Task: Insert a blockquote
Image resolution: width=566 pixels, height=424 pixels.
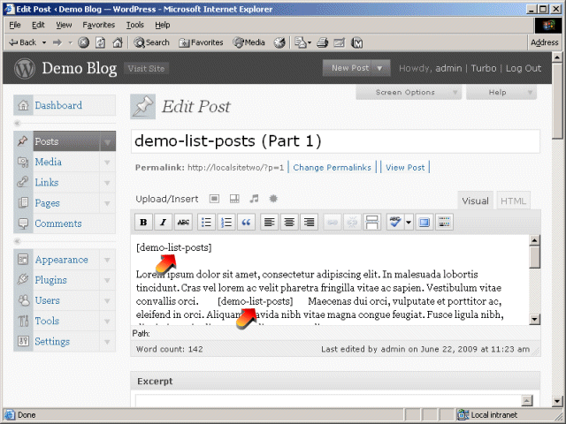Action: tap(246, 222)
